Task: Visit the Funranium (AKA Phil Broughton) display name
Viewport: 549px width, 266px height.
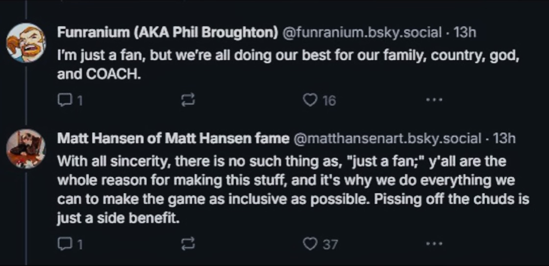Action: (167, 33)
